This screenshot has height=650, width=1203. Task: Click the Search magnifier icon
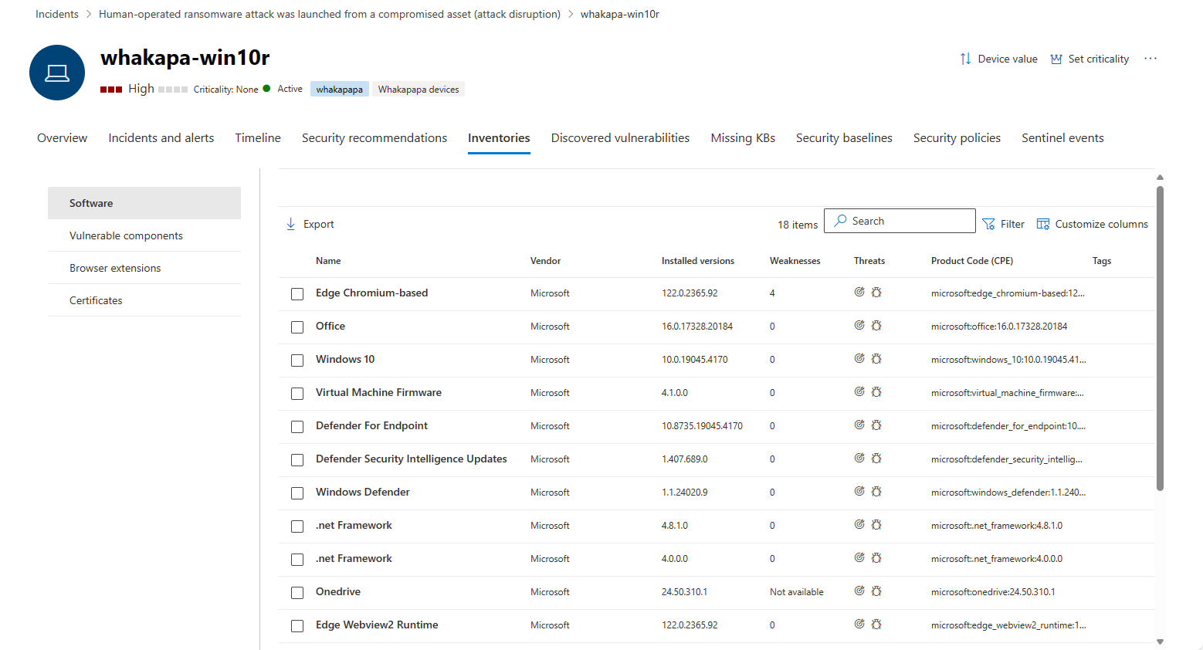(840, 221)
